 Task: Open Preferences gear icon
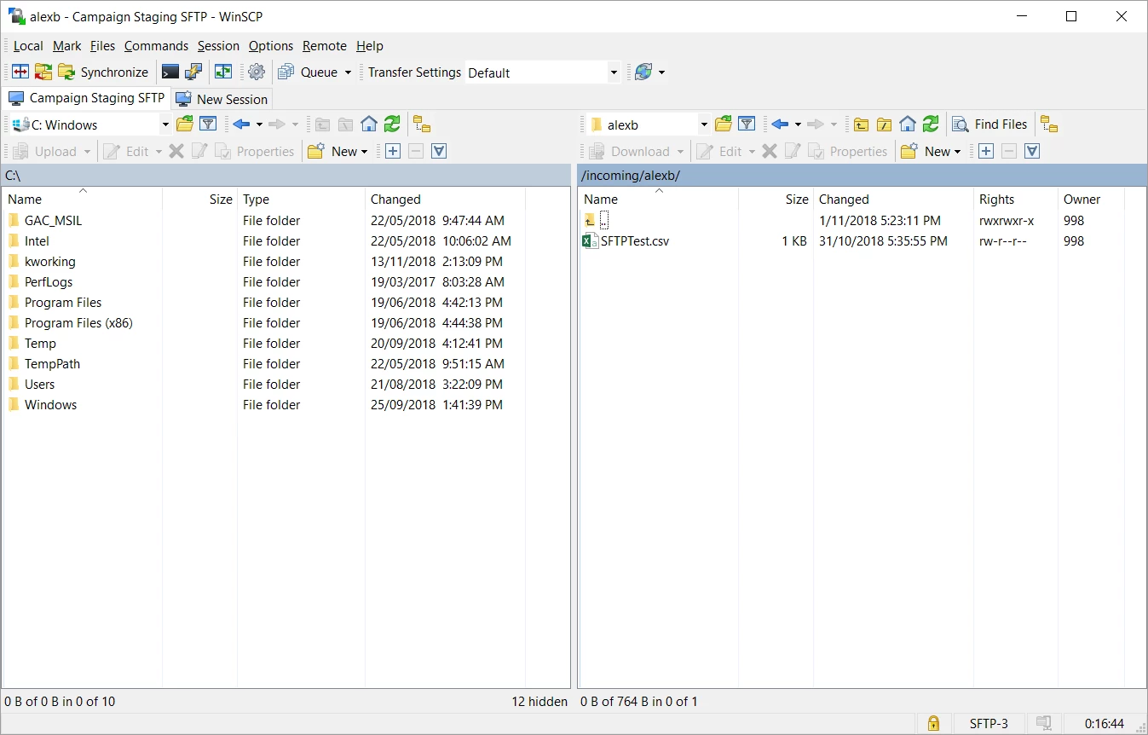coord(257,72)
